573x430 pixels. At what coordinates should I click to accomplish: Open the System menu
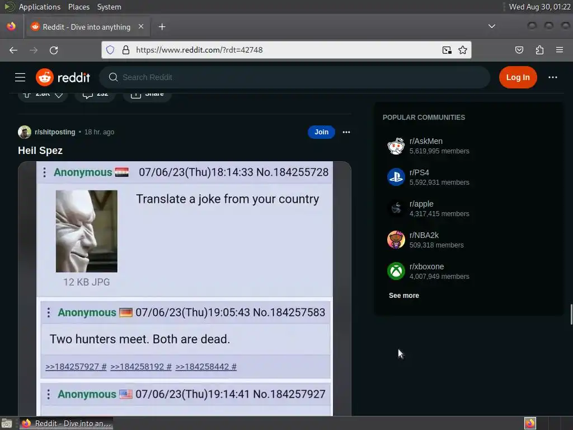coord(109,7)
